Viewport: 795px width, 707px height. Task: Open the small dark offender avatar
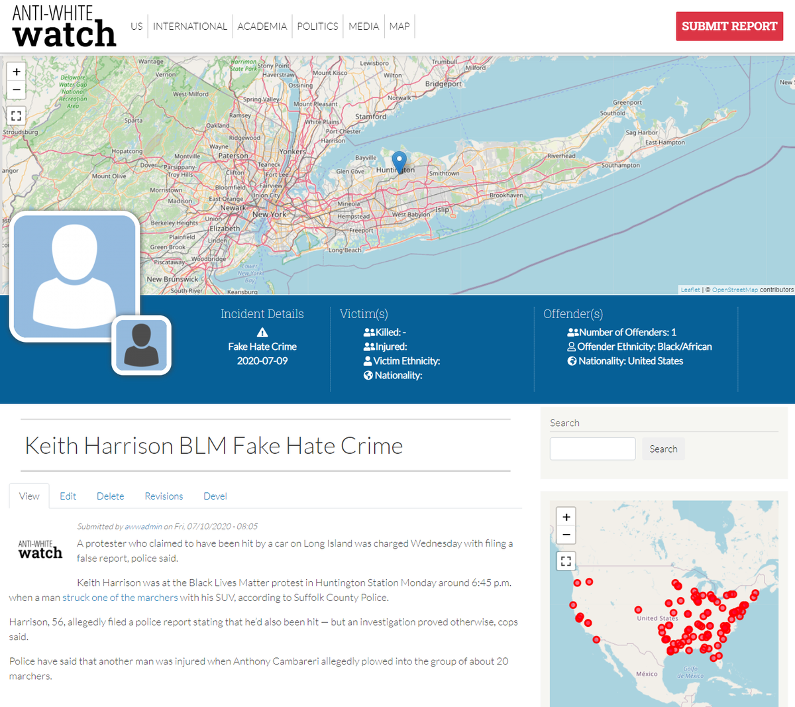pyautogui.click(x=142, y=345)
